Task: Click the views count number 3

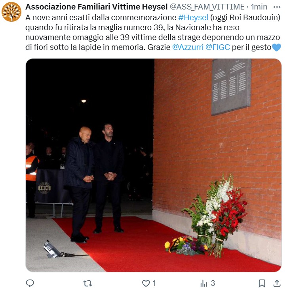Action: (x=213, y=283)
